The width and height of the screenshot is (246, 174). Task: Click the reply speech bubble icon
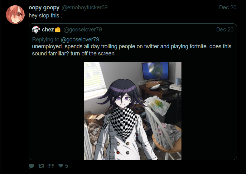click(x=31, y=166)
